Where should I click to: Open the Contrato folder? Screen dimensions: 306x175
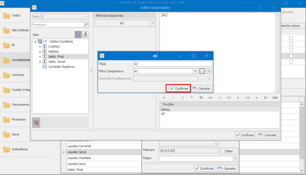(15, 75)
